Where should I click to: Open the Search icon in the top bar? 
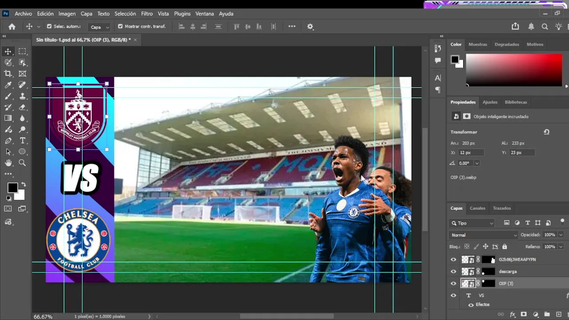coord(545,27)
